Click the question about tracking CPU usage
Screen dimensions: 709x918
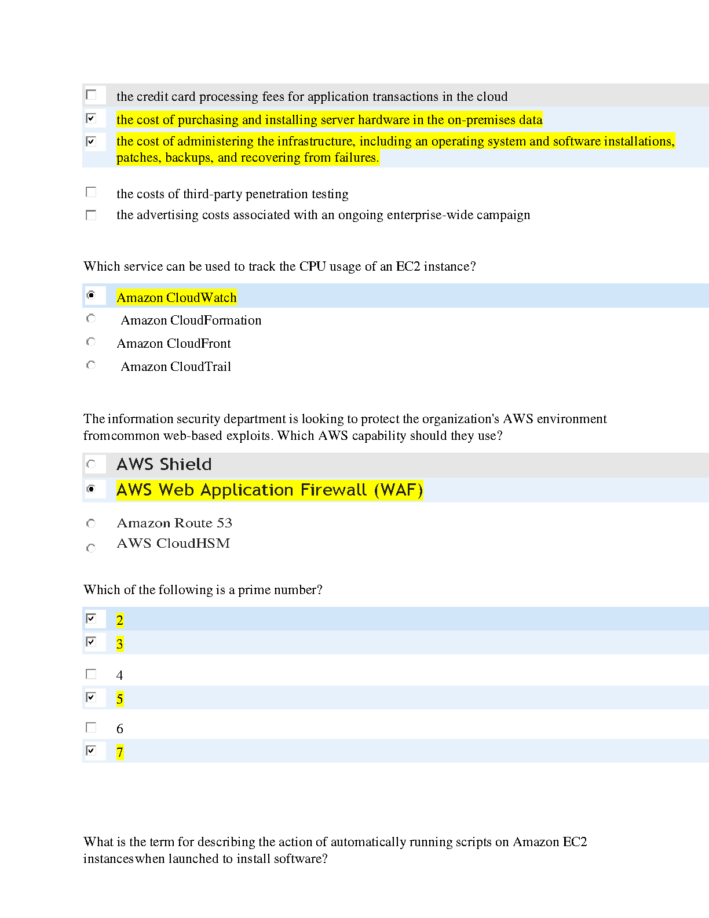[280, 267]
